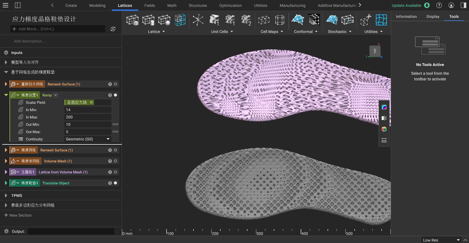
Task: Remove the 足底应力场 scalar field chip
Action: pyautogui.click(x=91, y=102)
